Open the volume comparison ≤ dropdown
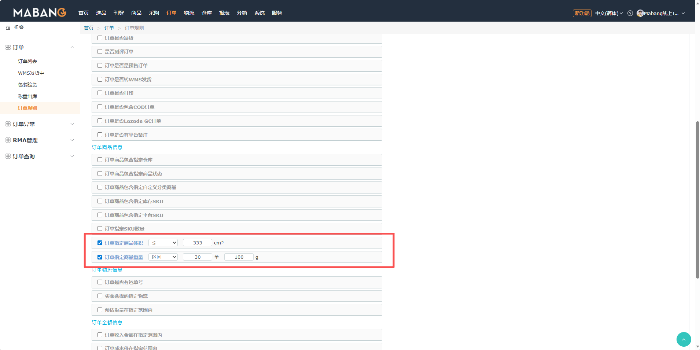 [x=163, y=243]
